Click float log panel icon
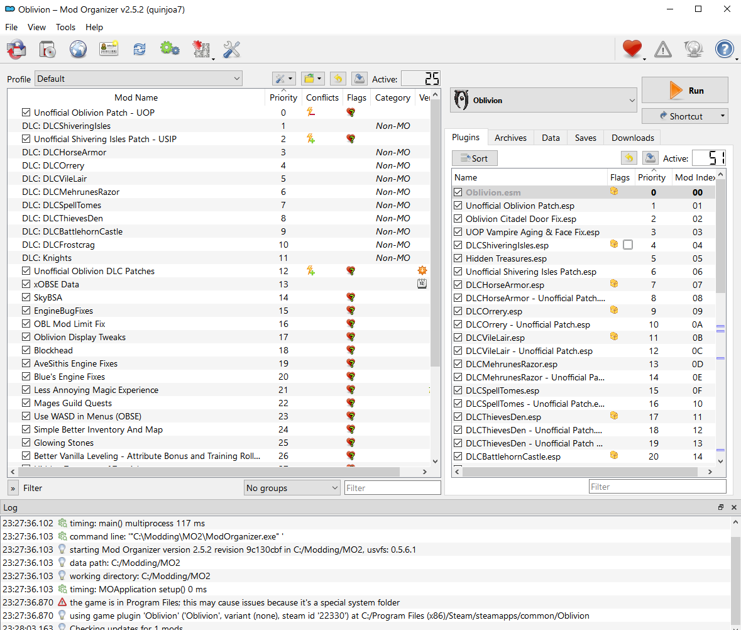 click(x=721, y=507)
